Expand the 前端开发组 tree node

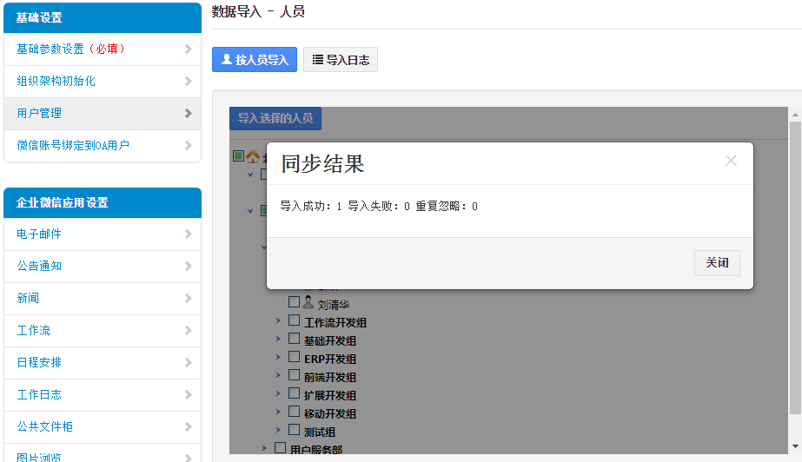[x=279, y=375]
